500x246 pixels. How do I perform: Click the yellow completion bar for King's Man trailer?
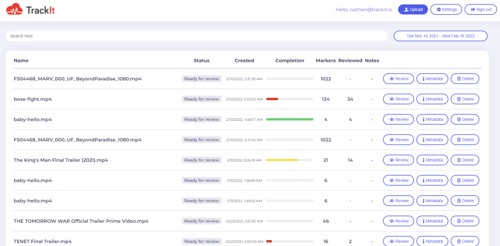pos(282,160)
